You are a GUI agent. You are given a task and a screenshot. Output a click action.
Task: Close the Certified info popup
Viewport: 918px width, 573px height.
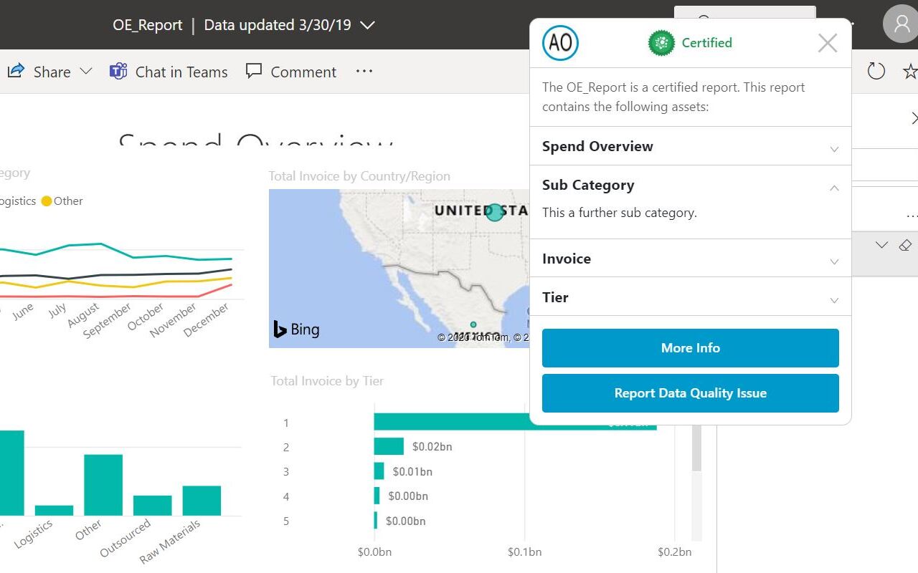pos(828,43)
